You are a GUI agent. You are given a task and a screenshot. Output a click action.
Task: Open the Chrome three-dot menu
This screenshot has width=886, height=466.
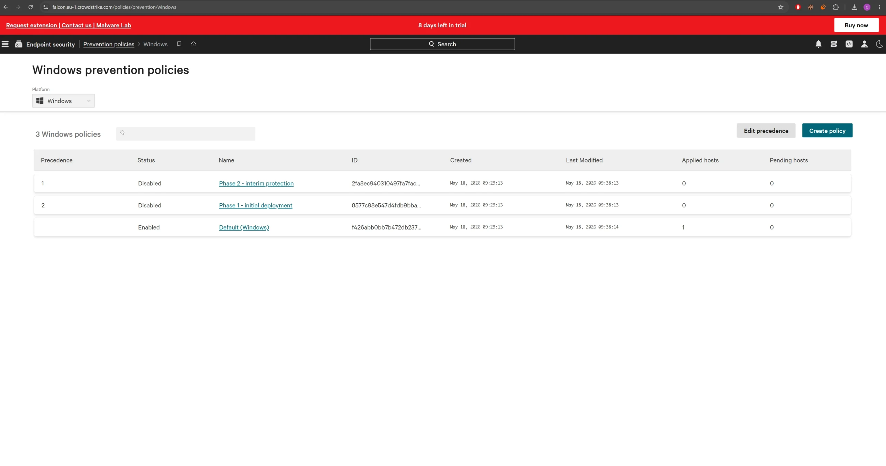click(879, 7)
